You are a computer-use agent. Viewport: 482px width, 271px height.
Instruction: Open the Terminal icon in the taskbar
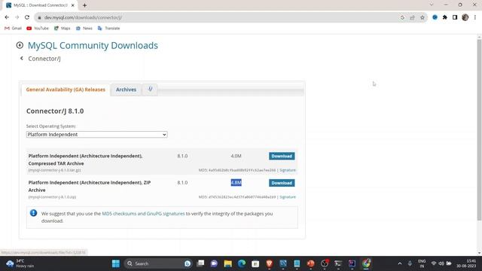point(338,263)
